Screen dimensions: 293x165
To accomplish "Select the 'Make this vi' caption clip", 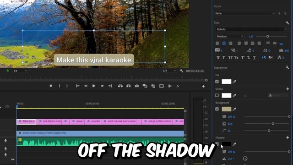I will pyautogui.click(x=27, y=121).
